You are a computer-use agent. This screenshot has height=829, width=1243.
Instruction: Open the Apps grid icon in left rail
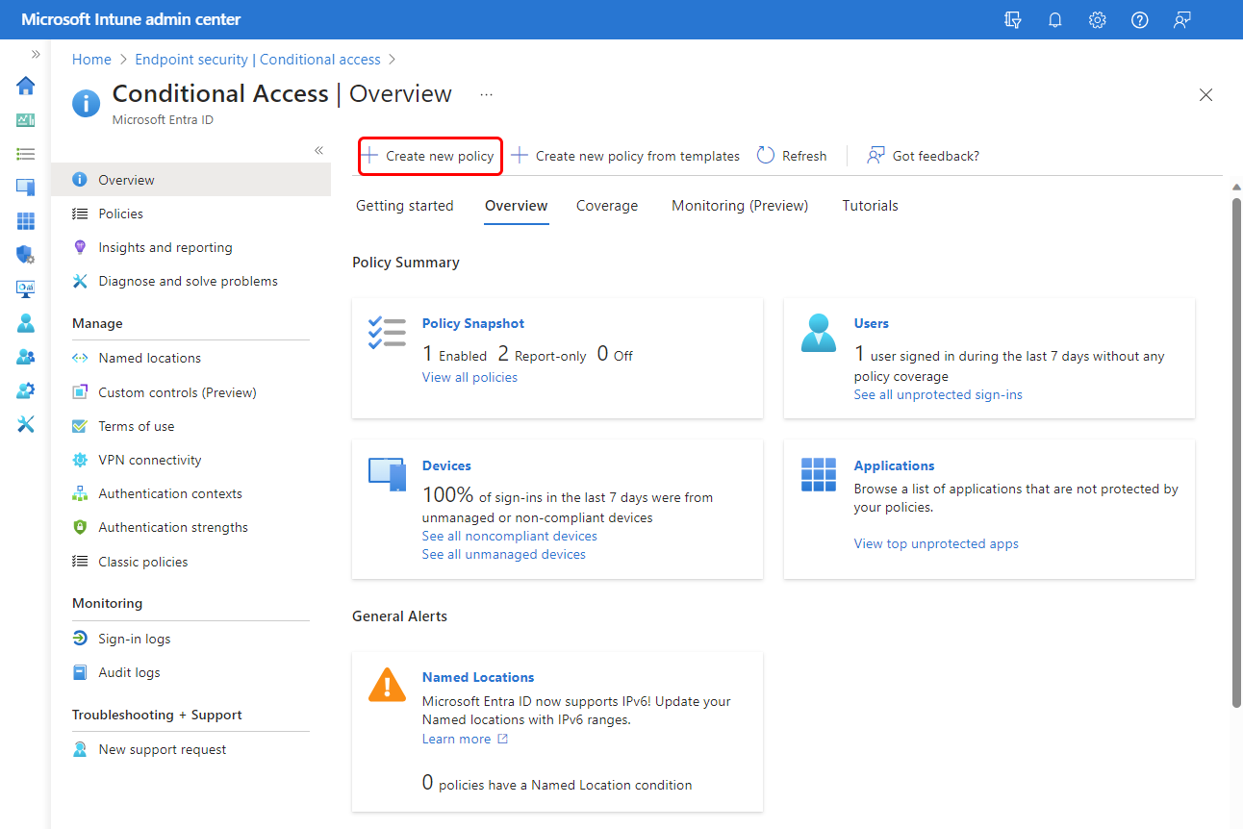26,221
